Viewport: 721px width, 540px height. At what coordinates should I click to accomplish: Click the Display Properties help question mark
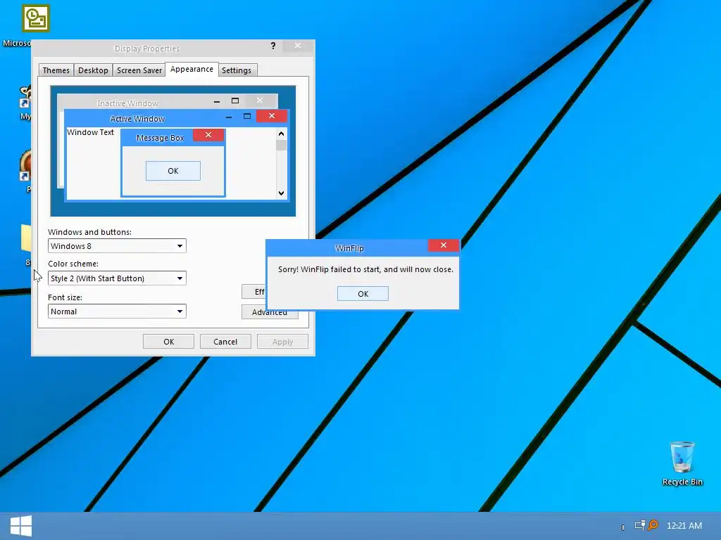(273, 46)
